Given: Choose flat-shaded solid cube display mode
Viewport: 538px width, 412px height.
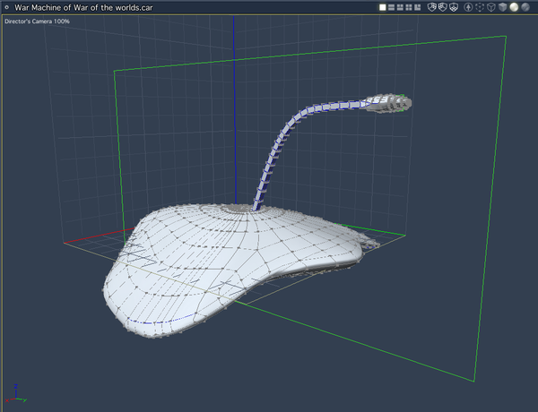Looking at the screenshot, I should 503,7.
